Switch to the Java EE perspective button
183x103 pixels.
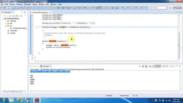tap(177, 8)
